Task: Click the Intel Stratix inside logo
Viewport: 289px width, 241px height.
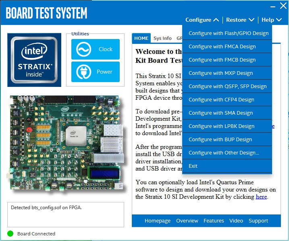Action: click(x=34, y=60)
